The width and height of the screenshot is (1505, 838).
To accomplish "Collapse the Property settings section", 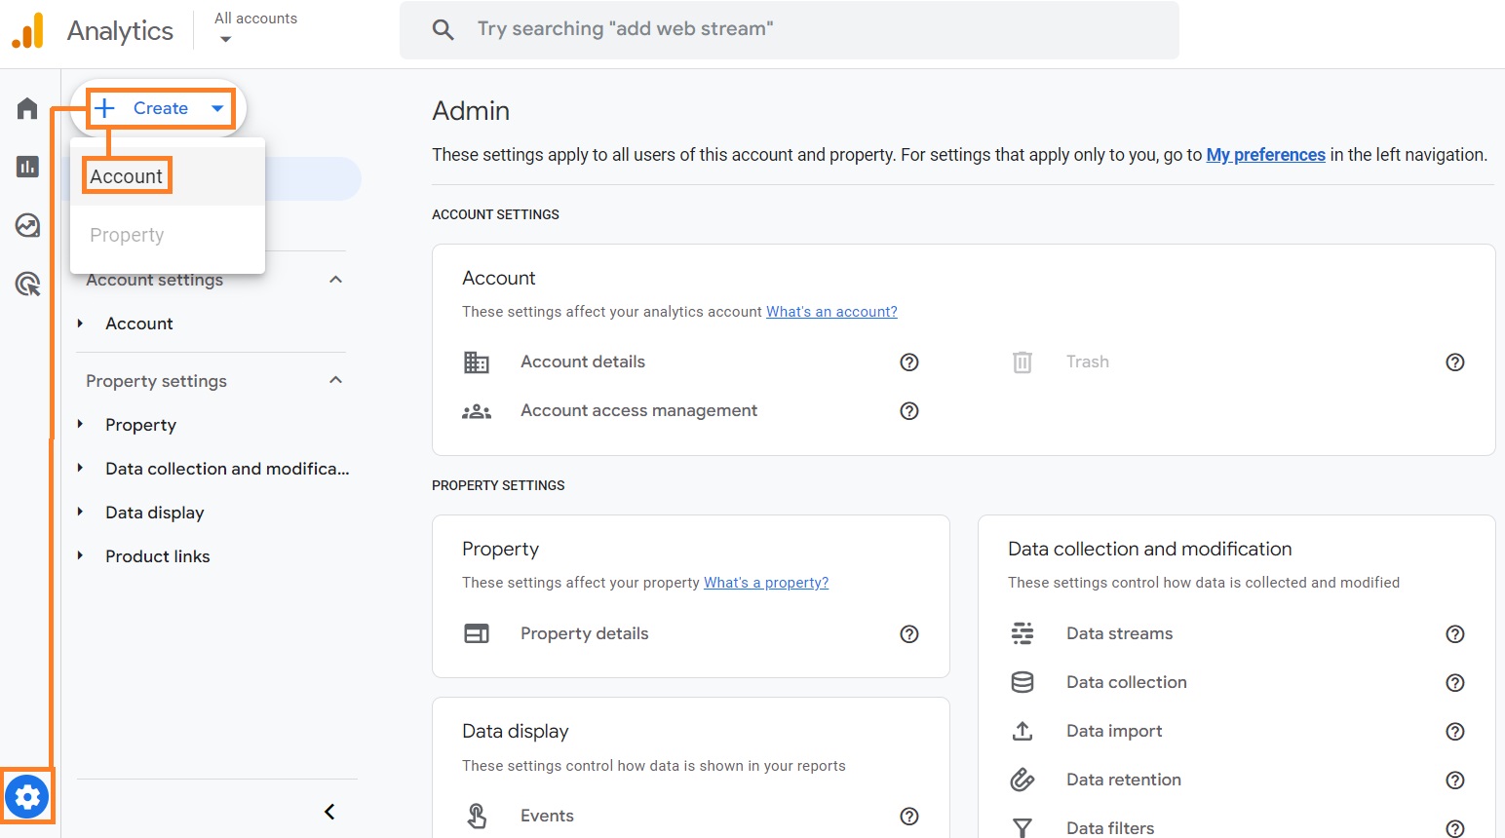I will [335, 380].
